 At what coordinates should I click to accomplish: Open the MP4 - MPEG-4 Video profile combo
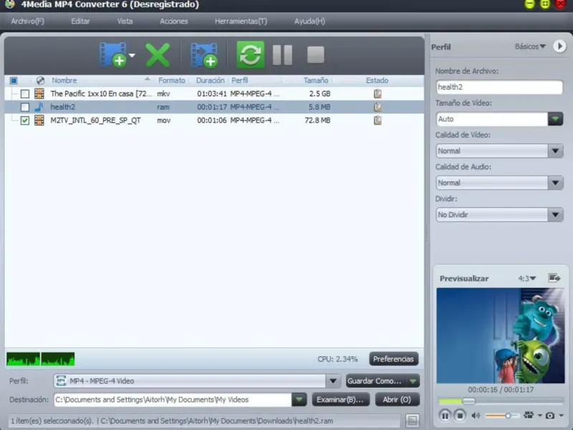[197, 381]
